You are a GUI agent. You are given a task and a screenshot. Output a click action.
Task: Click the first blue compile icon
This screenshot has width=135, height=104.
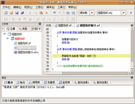pyautogui.click(x=68, y=13)
